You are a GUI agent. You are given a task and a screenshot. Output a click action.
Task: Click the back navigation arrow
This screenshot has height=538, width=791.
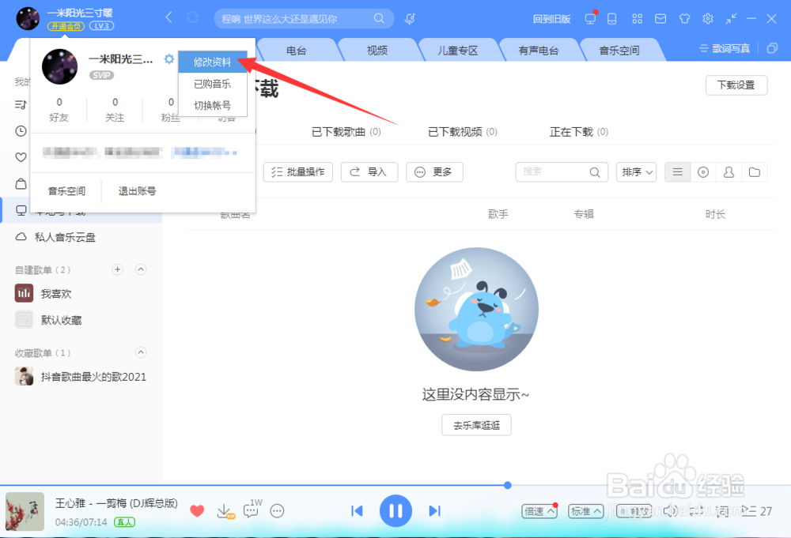point(169,18)
